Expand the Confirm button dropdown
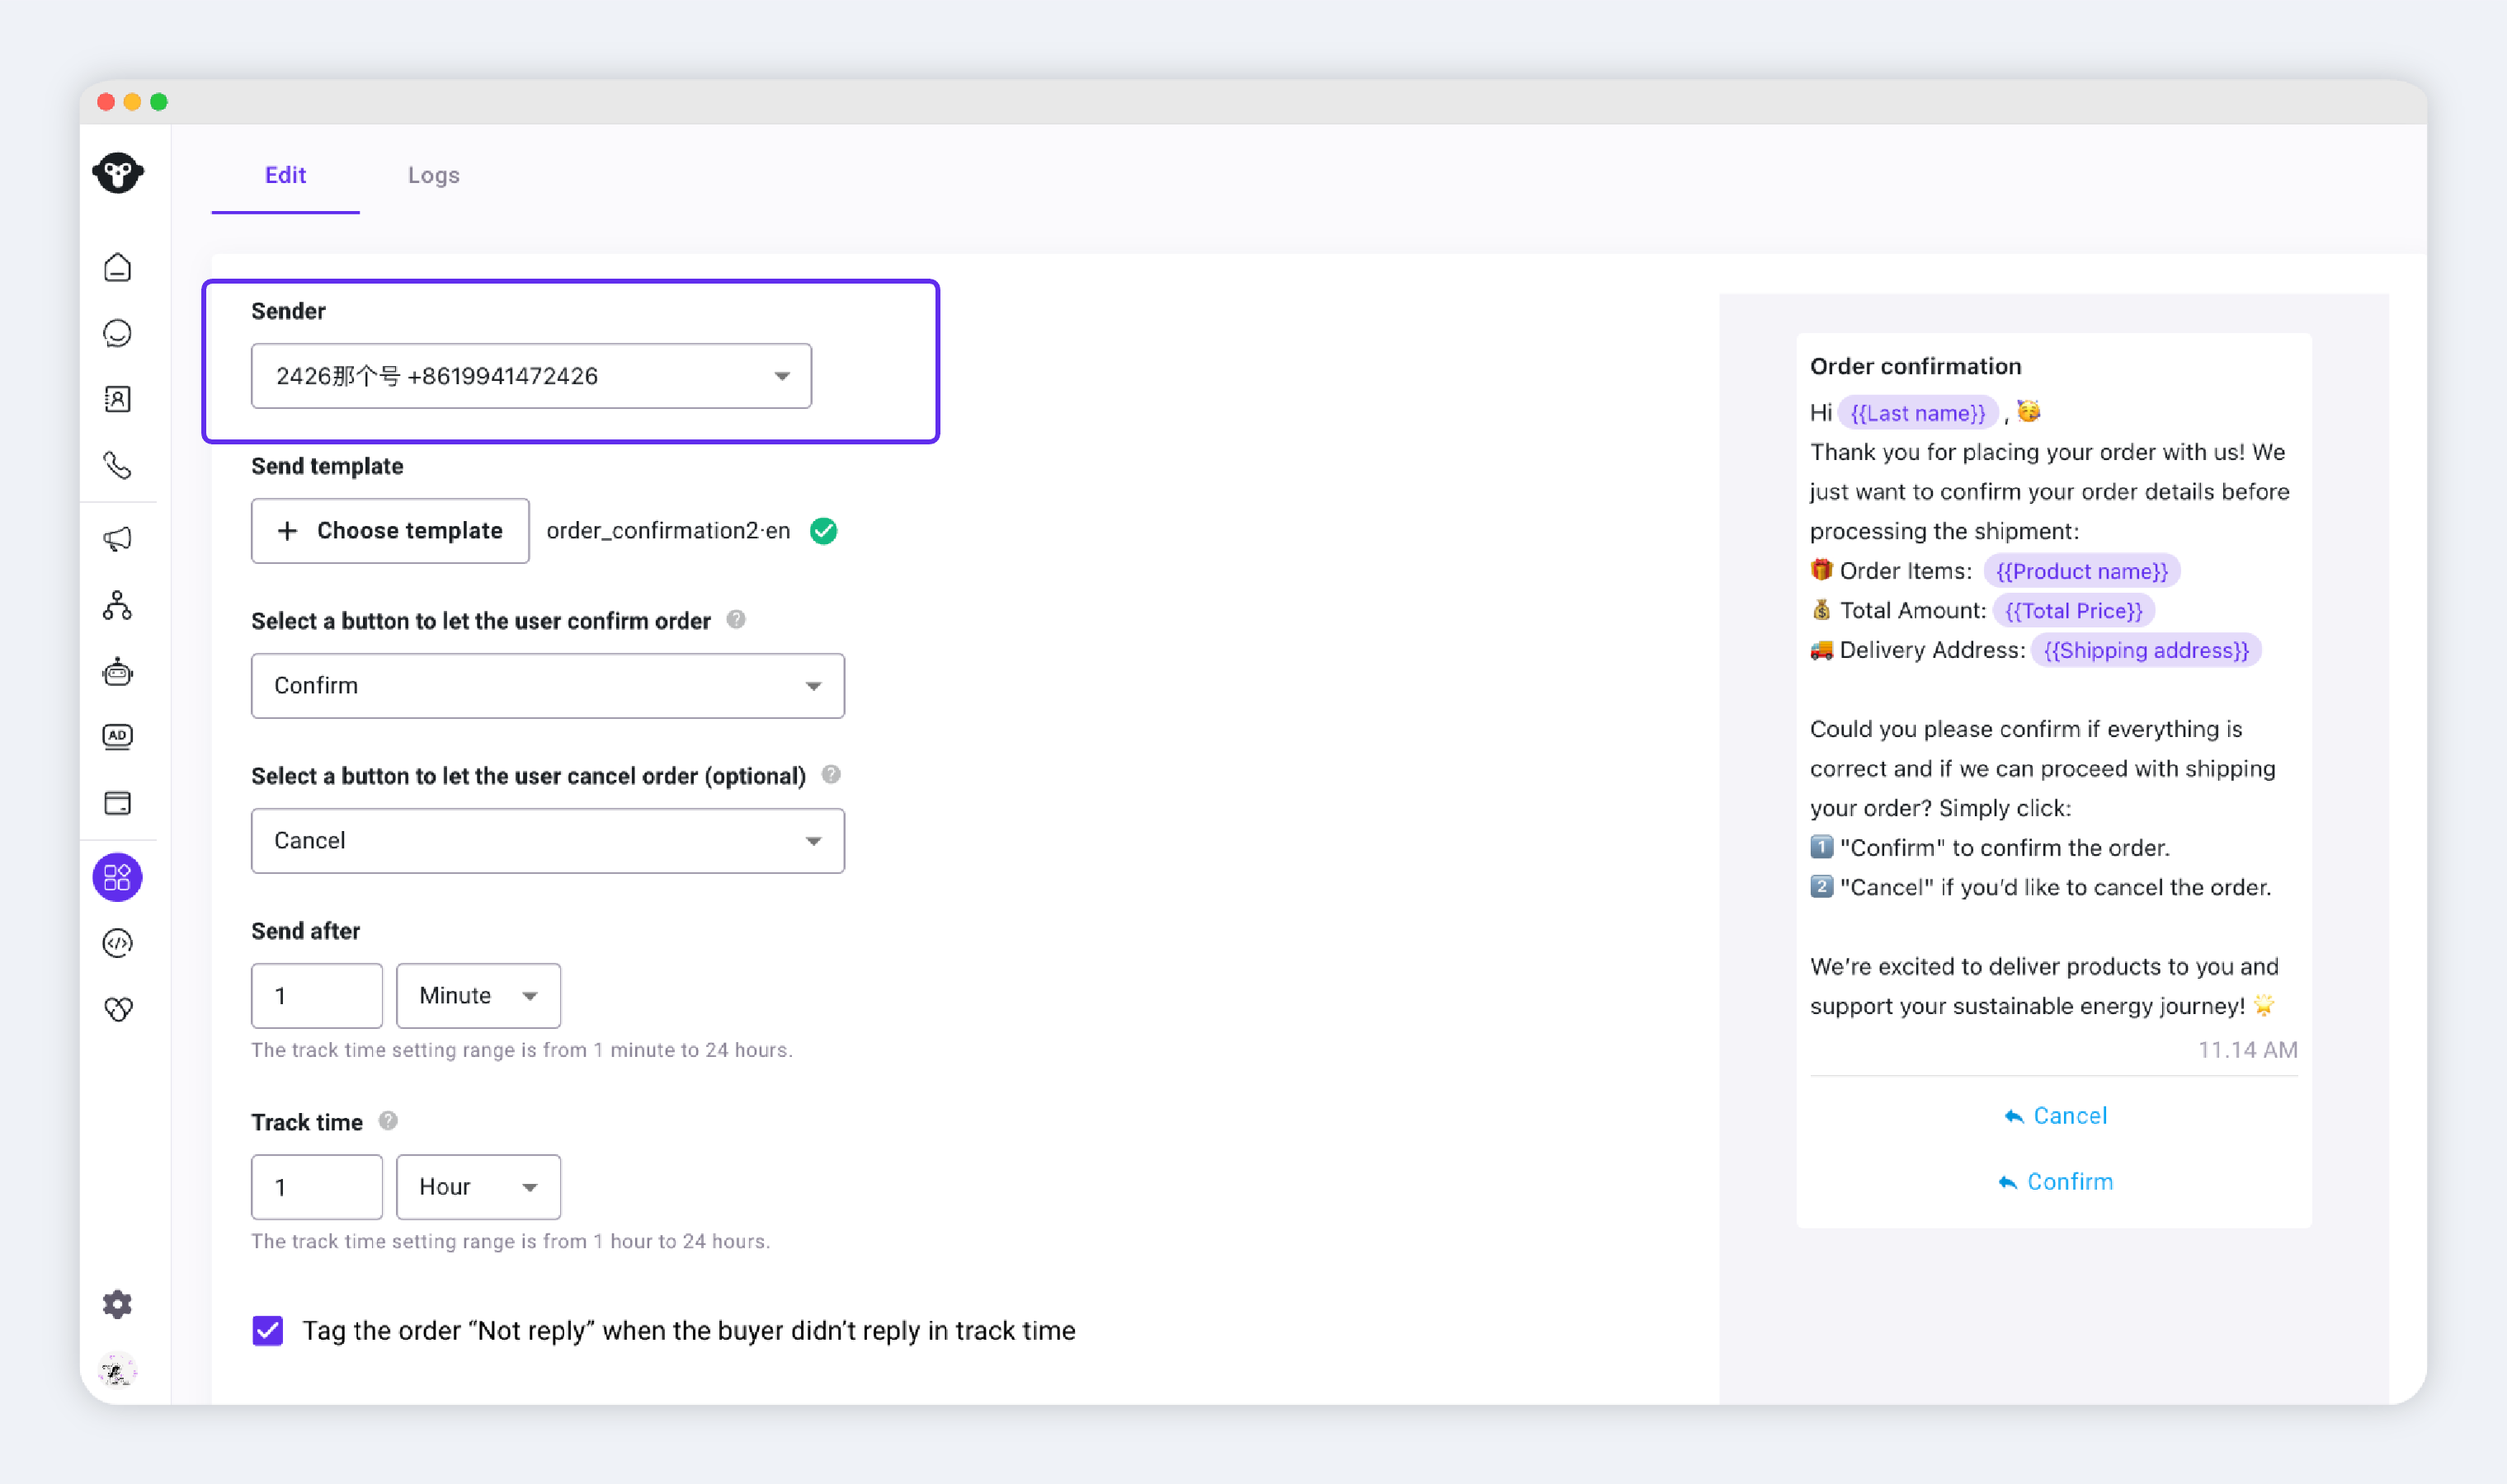Viewport: 2507px width, 1484px height. (x=547, y=685)
